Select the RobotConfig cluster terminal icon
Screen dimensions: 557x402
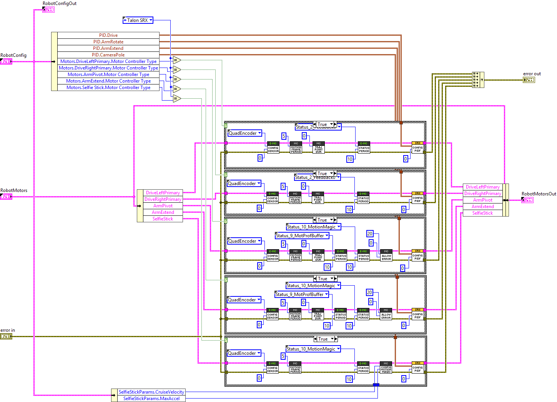pyautogui.click(x=6, y=61)
